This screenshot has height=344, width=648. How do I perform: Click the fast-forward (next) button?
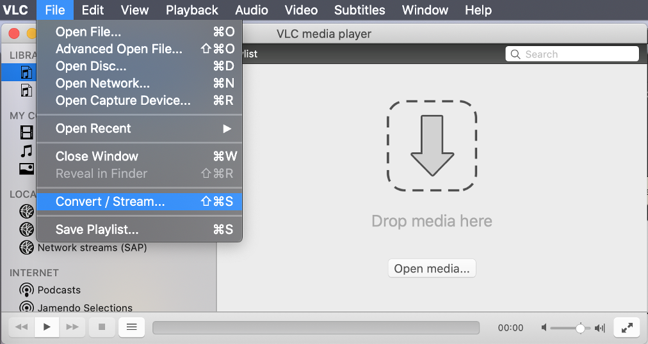click(72, 327)
